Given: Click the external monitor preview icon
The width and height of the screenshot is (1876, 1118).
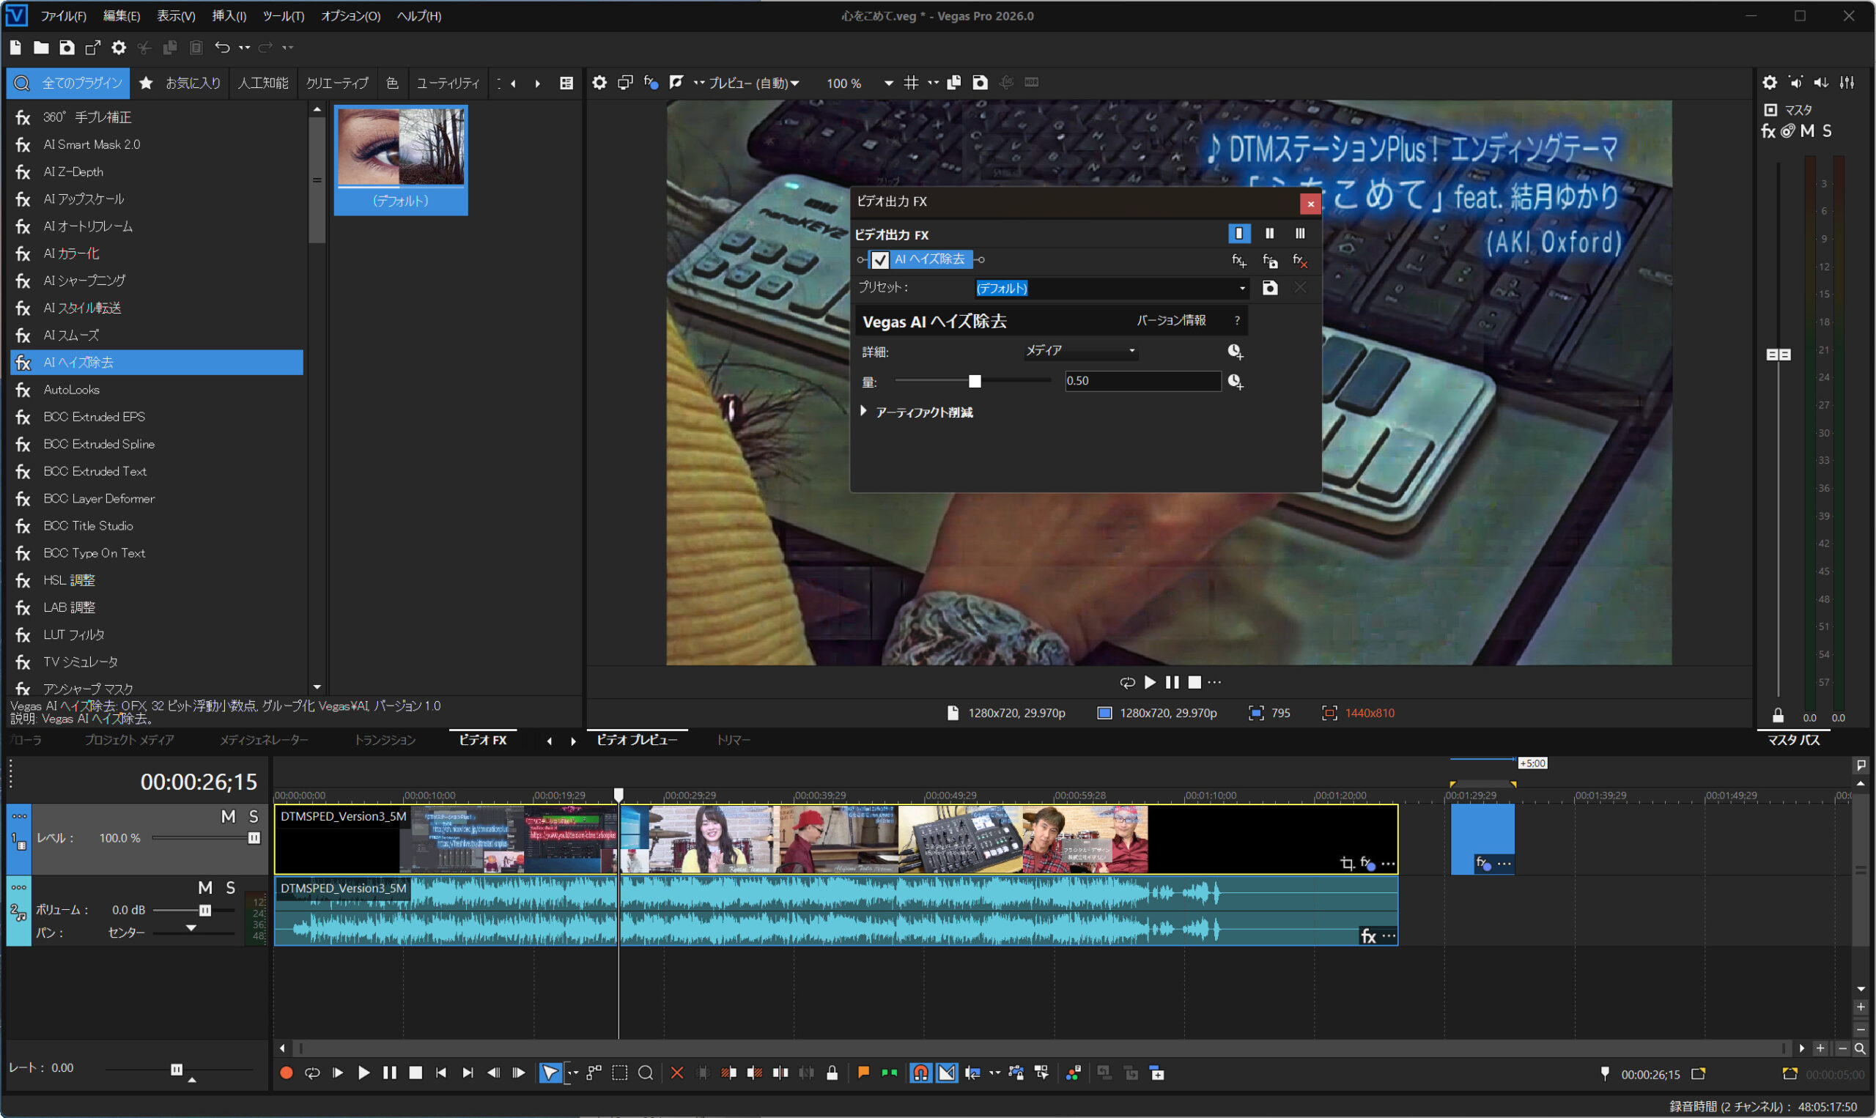Looking at the screenshot, I should click(x=624, y=83).
